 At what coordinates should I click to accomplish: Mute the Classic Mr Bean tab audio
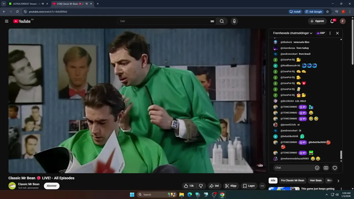pyautogui.click(x=87, y=4)
